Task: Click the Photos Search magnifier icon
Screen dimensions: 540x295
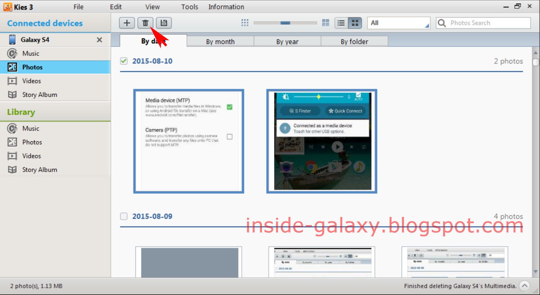Action: pos(442,23)
